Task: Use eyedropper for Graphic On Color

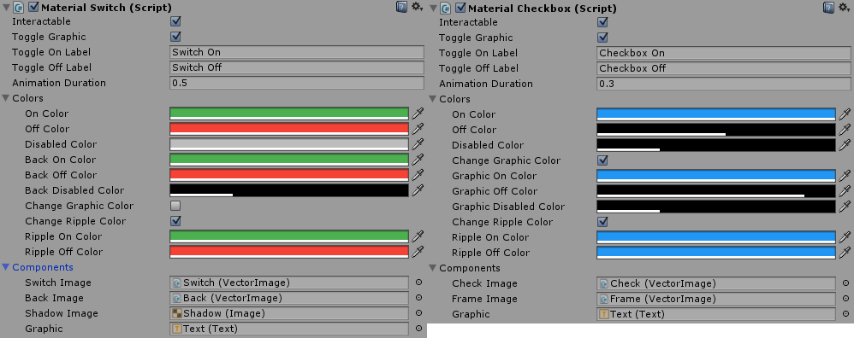Action: pyautogui.click(x=845, y=176)
